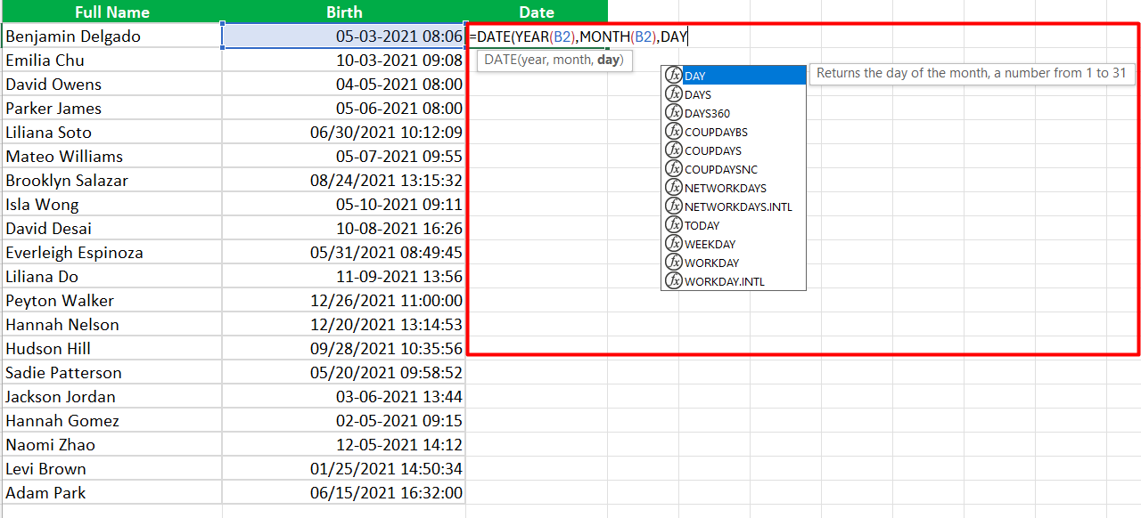Screen dimensions: 1141x518
Task: Click birth date 03-06-2021 13:44
Action: (x=344, y=397)
